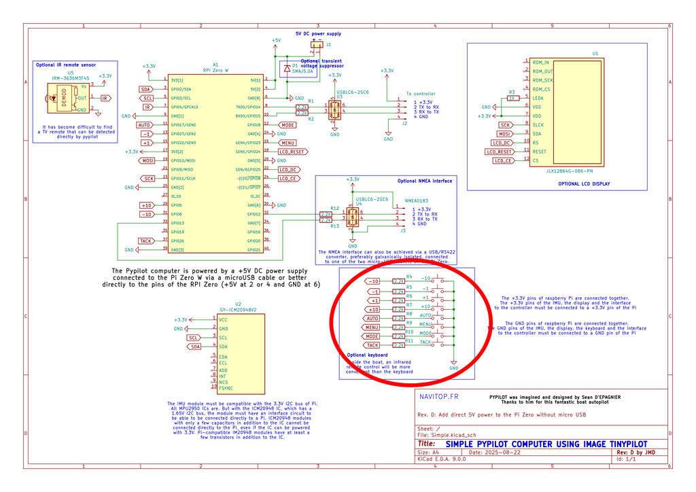The width and height of the screenshot is (696, 492).
Task: Click LCD_RESET label beside the LCD display
Action: [500, 152]
